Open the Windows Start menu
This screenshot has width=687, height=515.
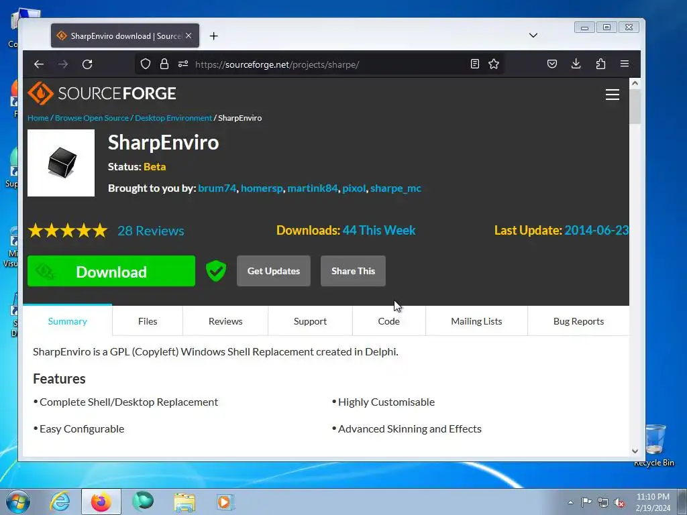18,502
